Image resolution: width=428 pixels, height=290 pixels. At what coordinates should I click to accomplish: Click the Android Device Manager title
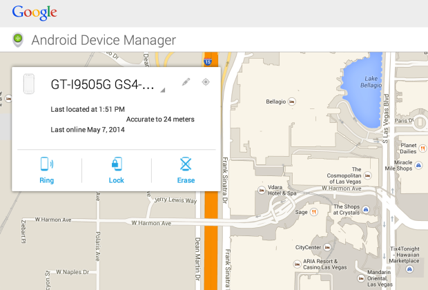coord(104,40)
